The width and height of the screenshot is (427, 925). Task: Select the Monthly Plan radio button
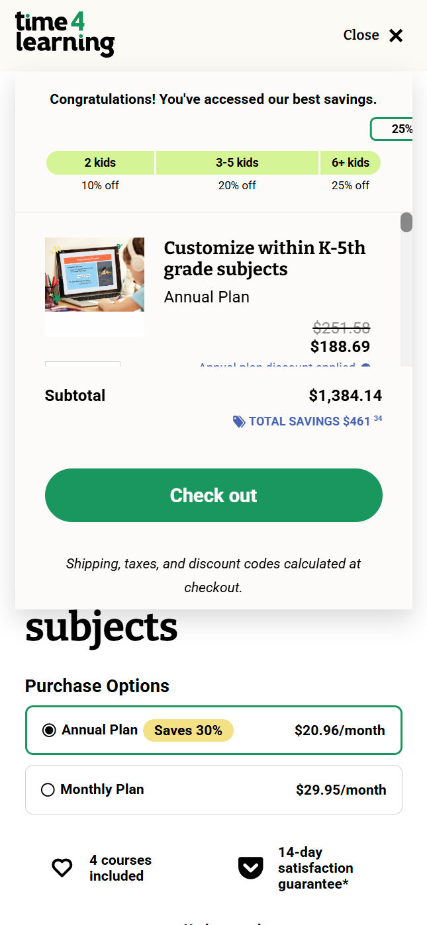[48, 790]
